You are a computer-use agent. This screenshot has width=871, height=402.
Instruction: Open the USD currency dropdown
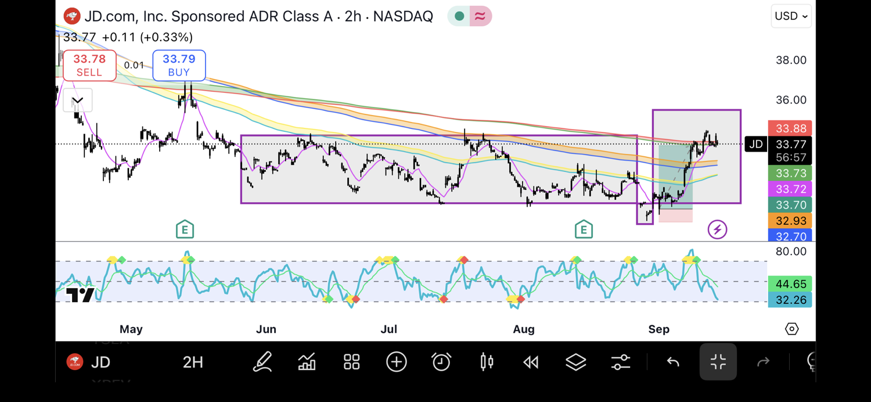pyautogui.click(x=791, y=16)
